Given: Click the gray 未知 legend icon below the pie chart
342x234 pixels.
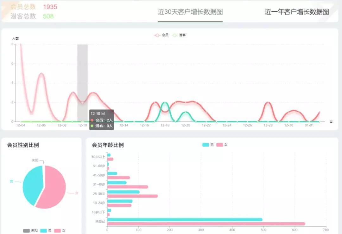Looking at the screenshot, I should (26, 231).
